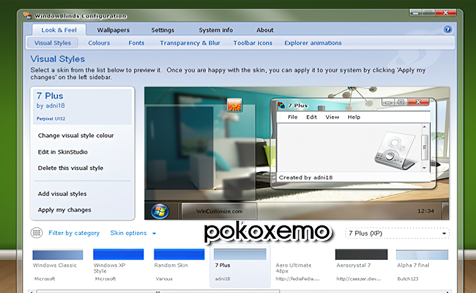Open Help menu in preview window
The width and height of the screenshot is (476, 293).
[x=354, y=117]
